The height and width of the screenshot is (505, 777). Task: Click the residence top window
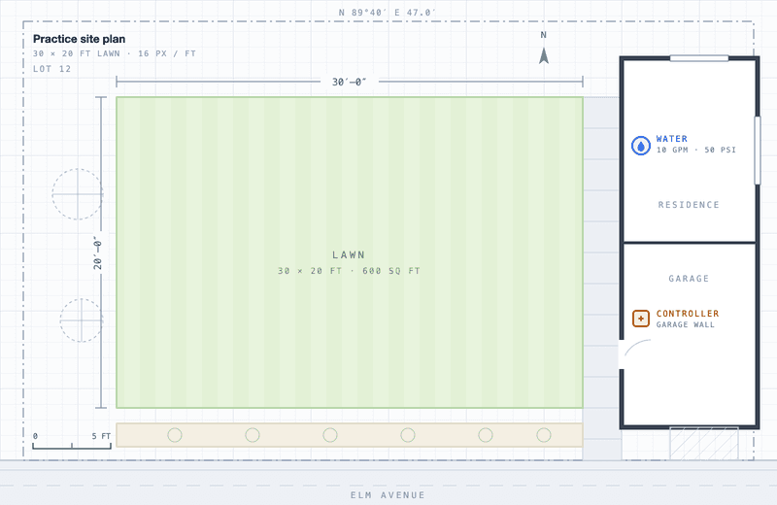tap(699, 58)
